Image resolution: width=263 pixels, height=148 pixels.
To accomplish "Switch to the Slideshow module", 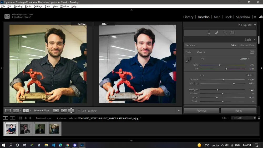I will click(243, 17).
